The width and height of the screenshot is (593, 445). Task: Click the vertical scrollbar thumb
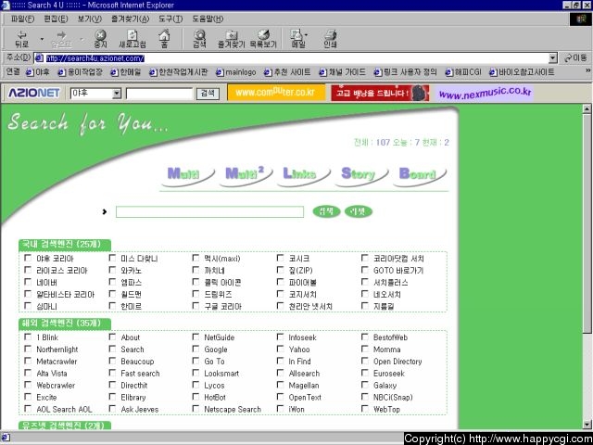click(x=587, y=223)
